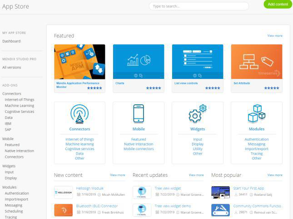The width and height of the screenshot is (293, 219).
Task: Click the download count 34411
Action: [243, 195]
